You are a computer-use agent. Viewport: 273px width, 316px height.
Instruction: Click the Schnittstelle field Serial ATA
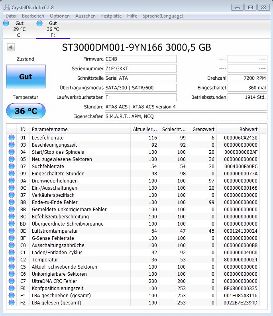(141, 78)
